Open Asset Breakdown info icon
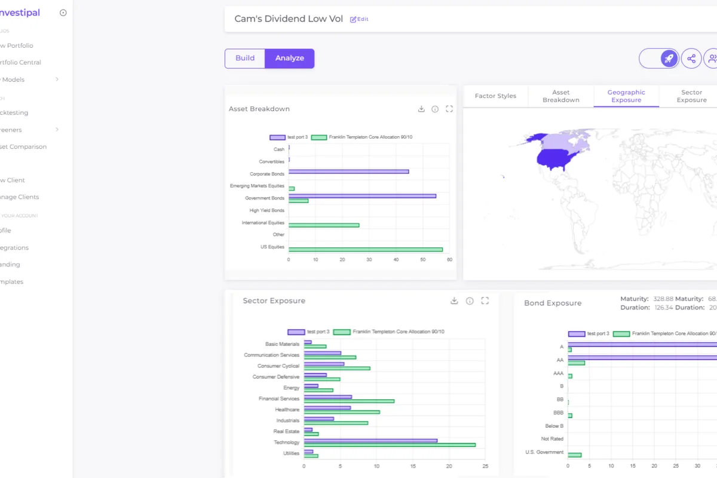The width and height of the screenshot is (717, 478). pos(435,109)
